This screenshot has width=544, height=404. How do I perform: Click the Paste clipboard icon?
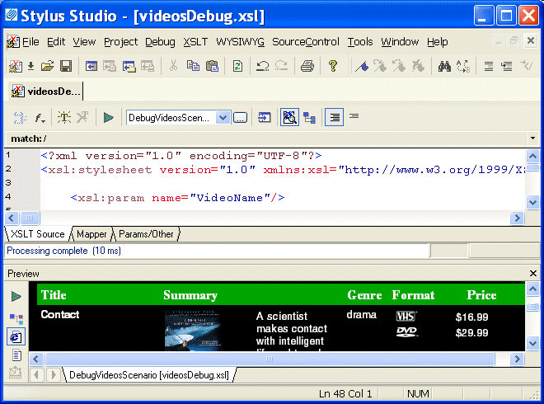tap(212, 67)
